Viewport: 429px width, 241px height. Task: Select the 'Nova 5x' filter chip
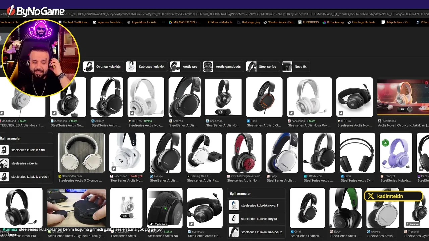tap(296, 67)
